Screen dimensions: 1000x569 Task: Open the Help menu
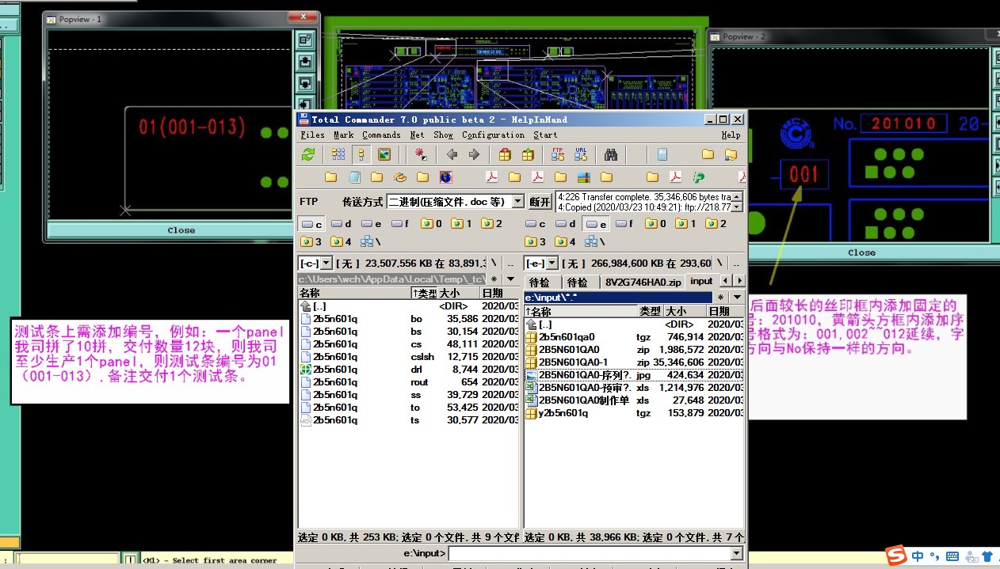(731, 135)
